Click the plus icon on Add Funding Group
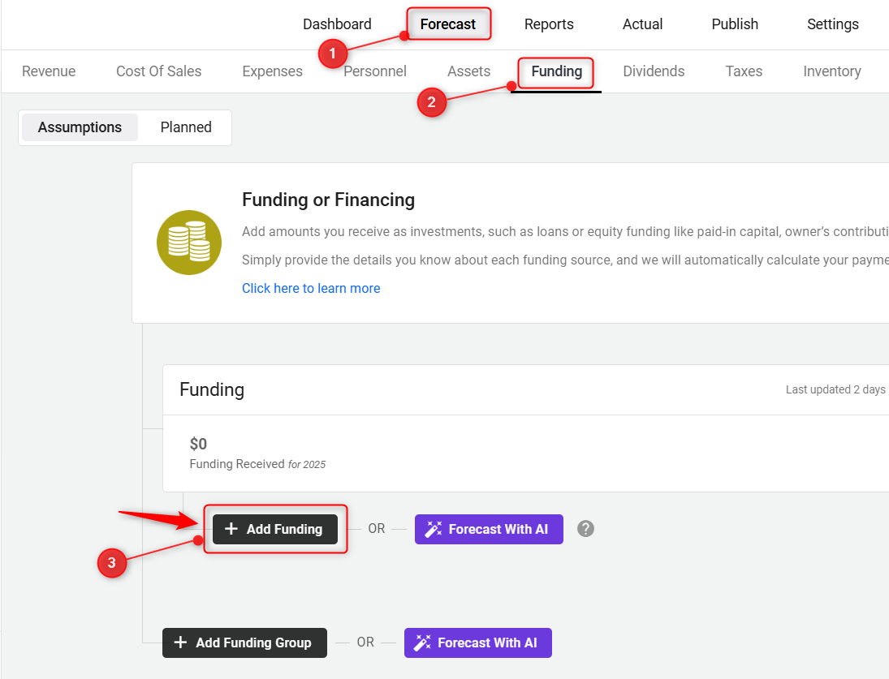 pyautogui.click(x=180, y=642)
